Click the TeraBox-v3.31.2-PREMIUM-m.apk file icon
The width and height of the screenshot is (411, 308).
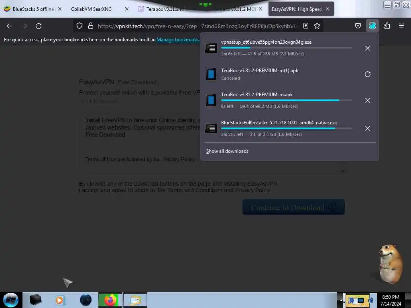pos(211,100)
